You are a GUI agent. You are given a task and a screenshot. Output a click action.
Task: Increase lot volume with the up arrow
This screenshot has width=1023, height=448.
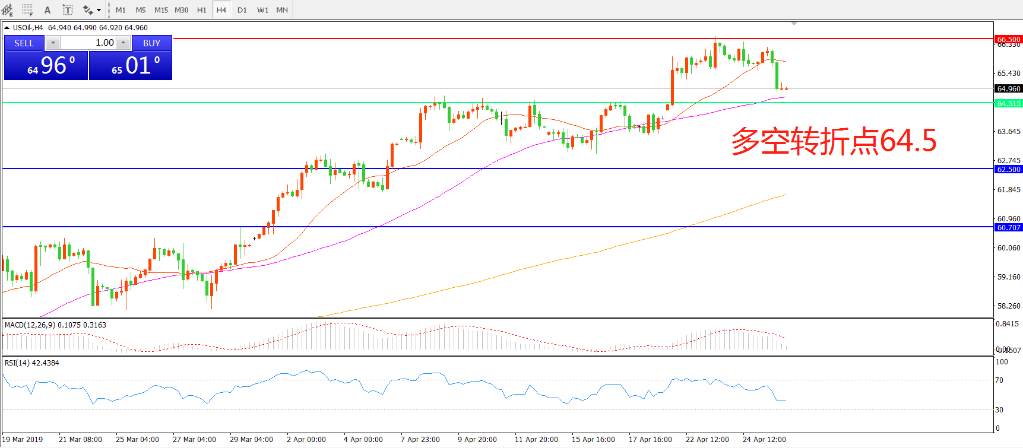click(123, 43)
